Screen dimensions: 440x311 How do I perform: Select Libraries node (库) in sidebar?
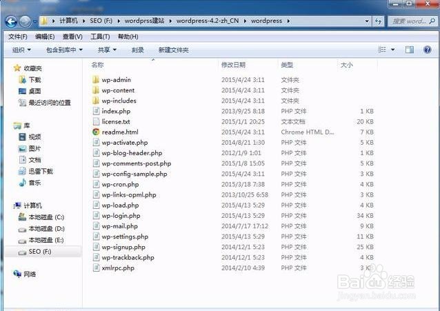click(21, 126)
